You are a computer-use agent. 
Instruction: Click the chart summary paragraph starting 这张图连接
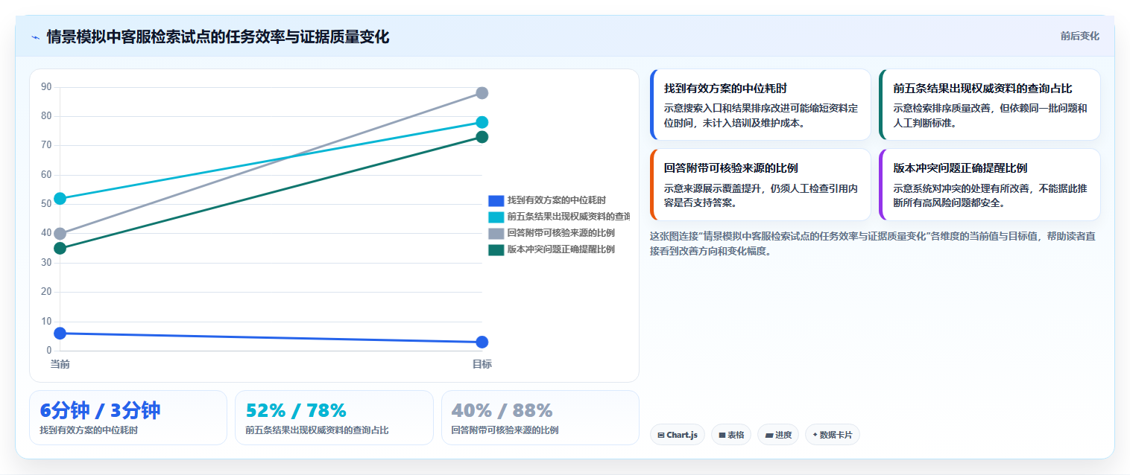[872, 243]
